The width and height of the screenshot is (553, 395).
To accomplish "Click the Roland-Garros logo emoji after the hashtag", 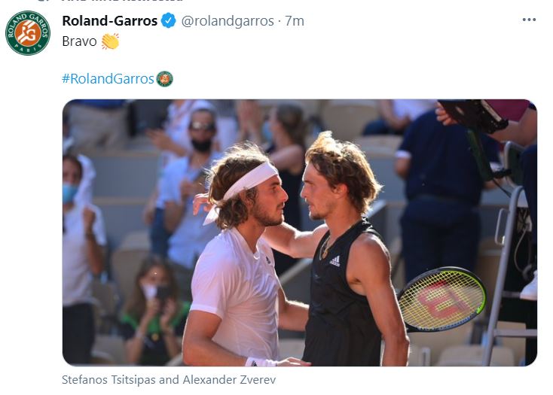I will click(165, 79).
